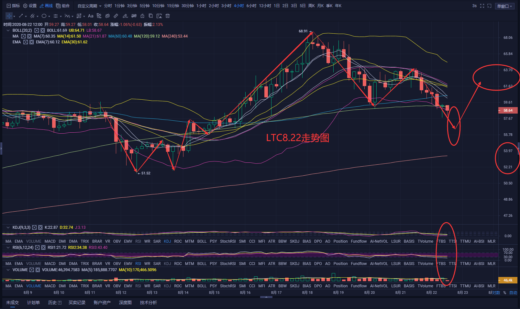Select the ellipse shape drawing tool
520x309 pixels.
pyautogui.click(x=44, y=16)
